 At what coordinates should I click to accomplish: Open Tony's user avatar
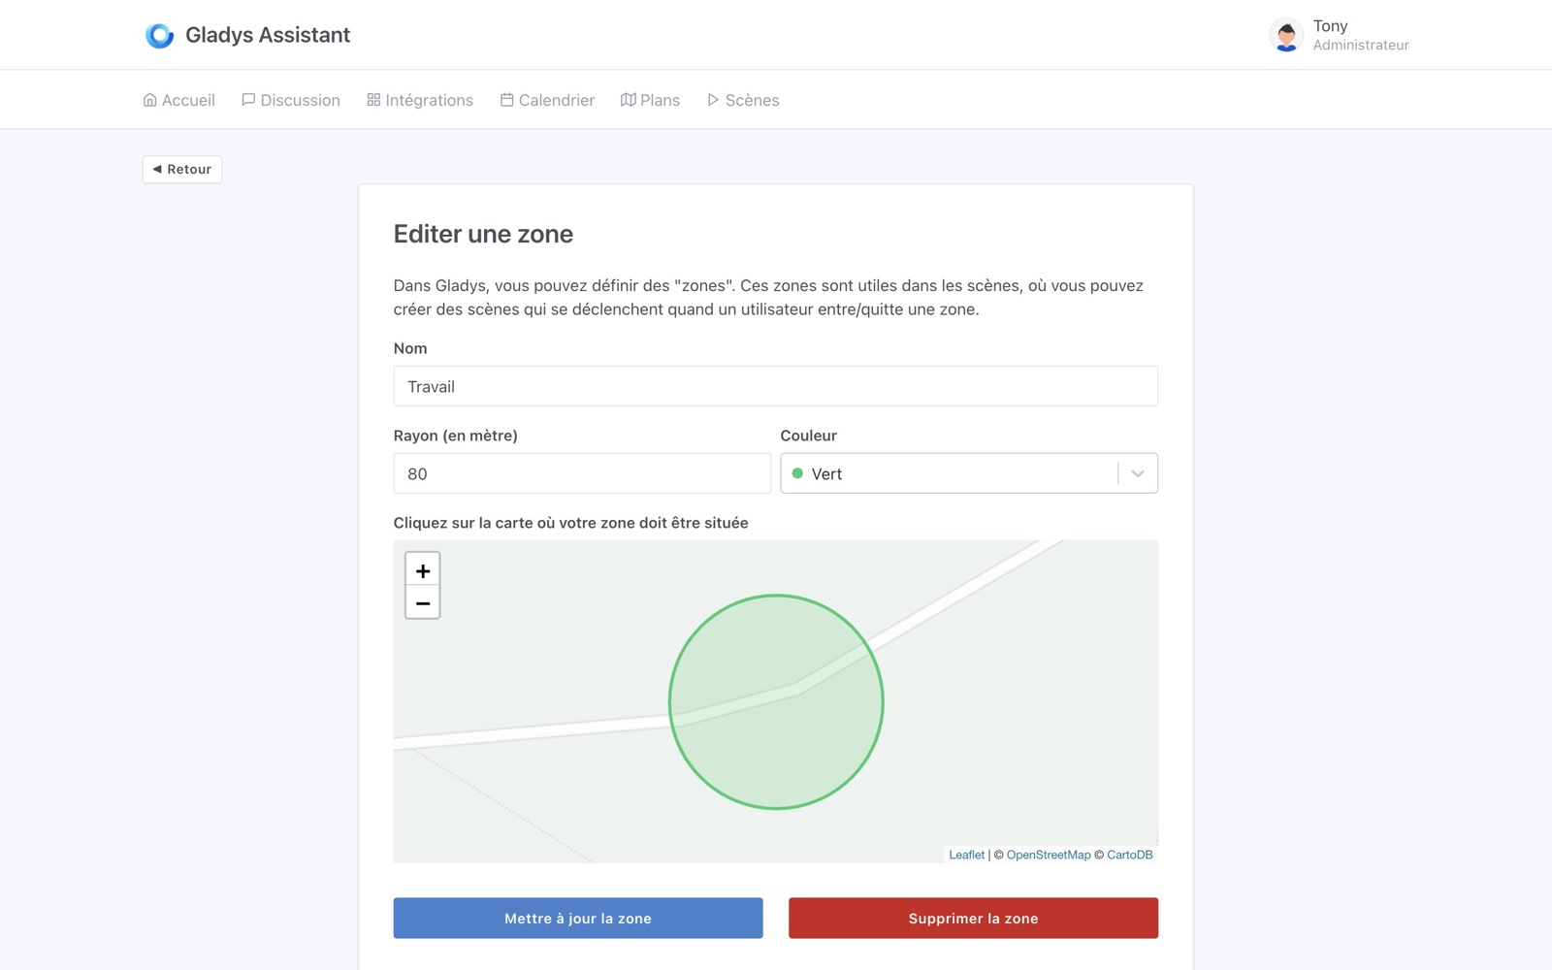(x=1285, y=36)
